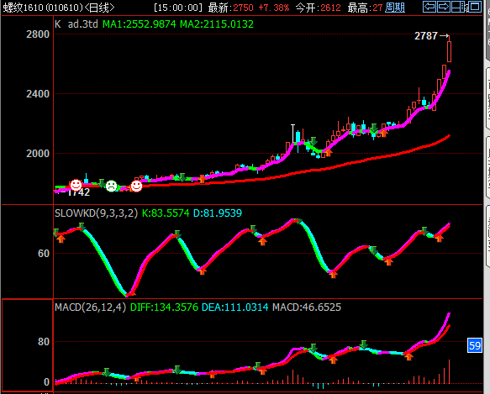Open the 周期 period link
The image size is (490, 394).
coord(395,8)
